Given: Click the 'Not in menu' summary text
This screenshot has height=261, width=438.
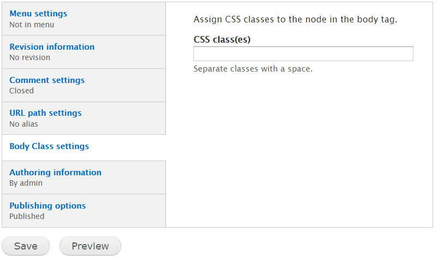Looking at the screenshot, I should pos(32,25).
